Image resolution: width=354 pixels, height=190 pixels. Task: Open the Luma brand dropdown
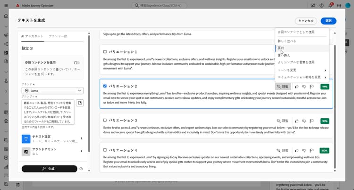coord(52,90)
